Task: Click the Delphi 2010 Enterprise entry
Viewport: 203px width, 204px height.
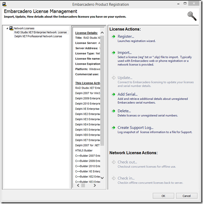Action: click(x=87, y=103)
